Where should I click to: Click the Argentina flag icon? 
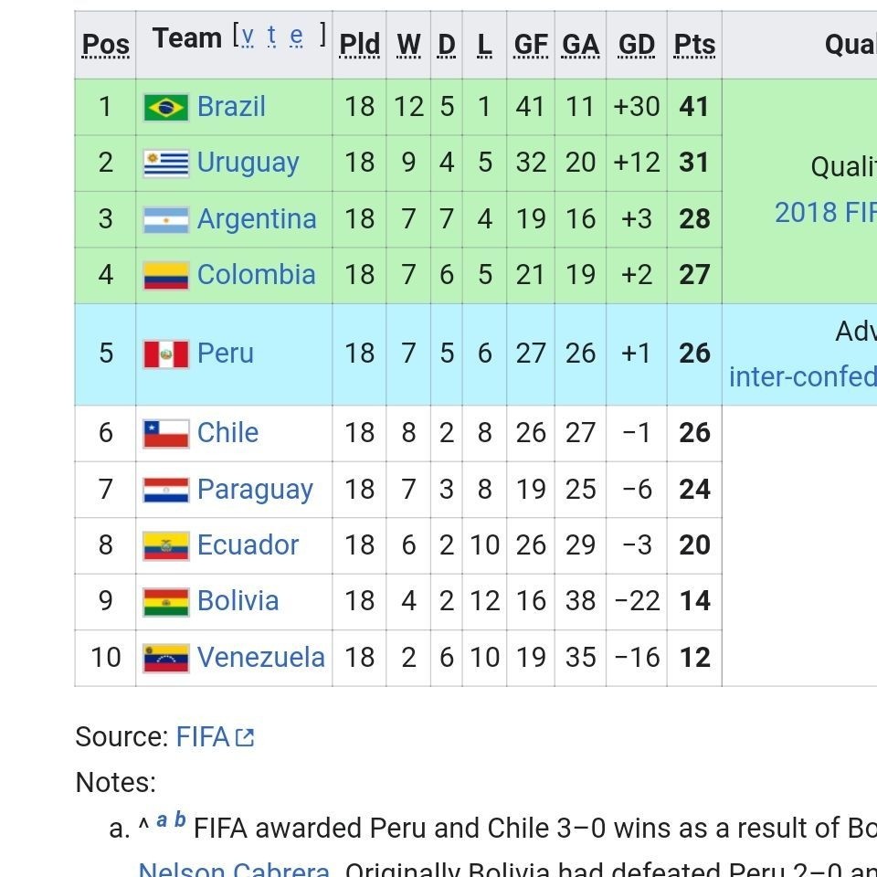[166, 219]
